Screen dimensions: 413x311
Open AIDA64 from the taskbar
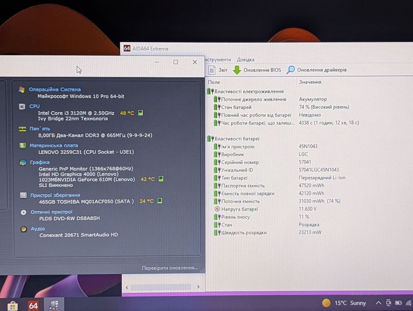click(x=33, y=305)
